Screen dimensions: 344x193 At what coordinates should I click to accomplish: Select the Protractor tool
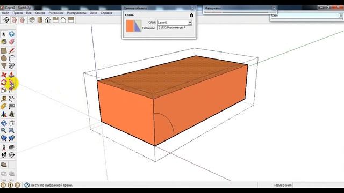4,106
